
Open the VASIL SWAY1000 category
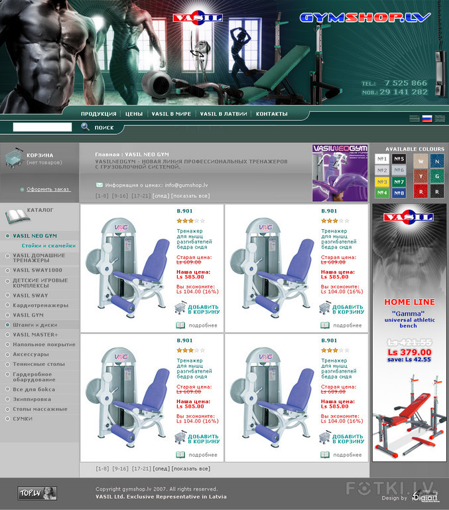(x=37, y=270)
